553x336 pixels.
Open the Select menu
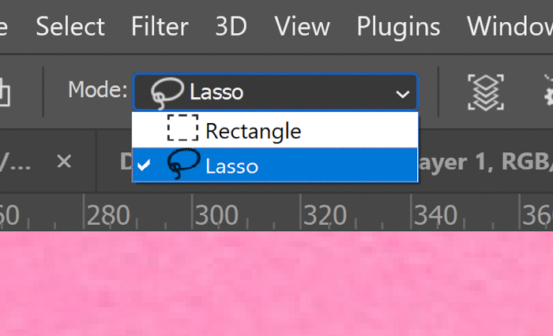[x=70, y=27]
